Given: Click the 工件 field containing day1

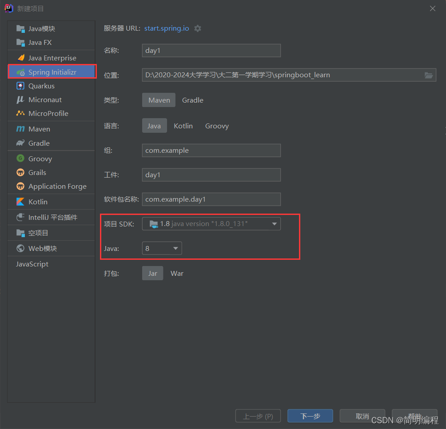Looking at the screenshot, I should [211, 175].
